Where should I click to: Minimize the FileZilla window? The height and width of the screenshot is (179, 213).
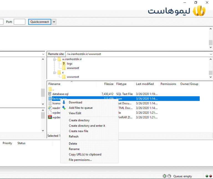[185, 2]
